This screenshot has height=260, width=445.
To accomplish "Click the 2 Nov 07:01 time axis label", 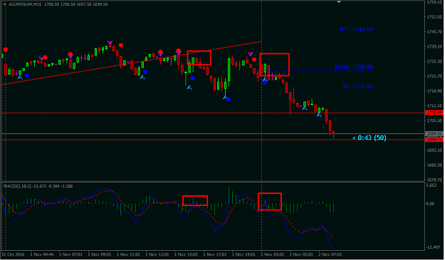I will click(x=330, y=254).
